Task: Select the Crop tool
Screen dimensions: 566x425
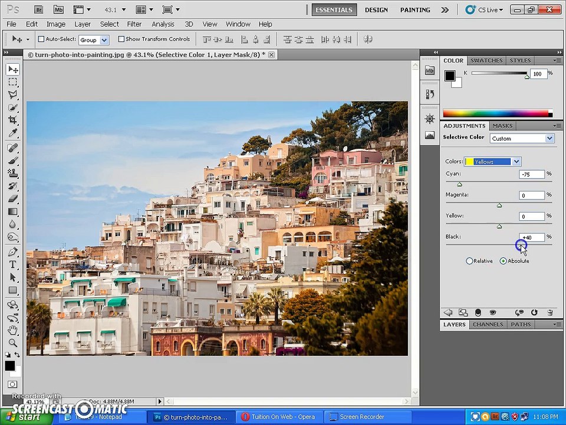Action: [x=12, y=120]
